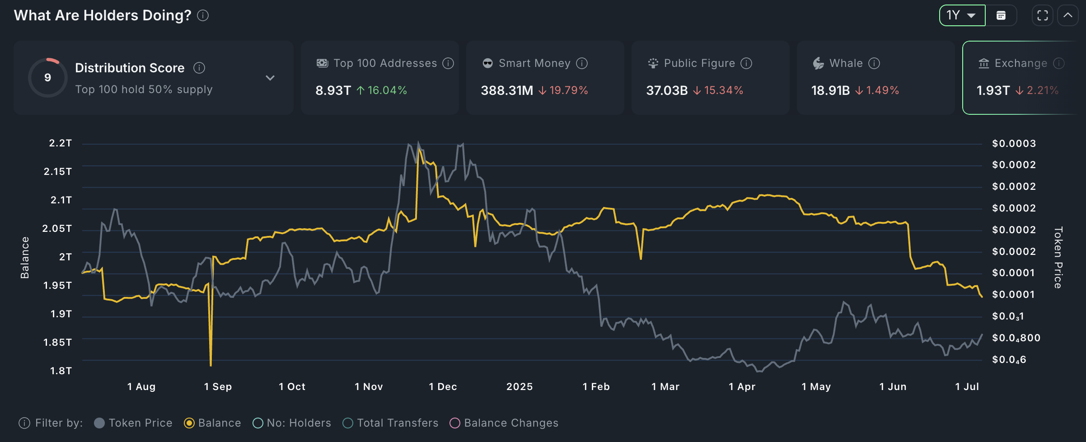Enable the No: Holders filter
The width and height of the screenshot is (1086, 442).
[x=258, y=423]
